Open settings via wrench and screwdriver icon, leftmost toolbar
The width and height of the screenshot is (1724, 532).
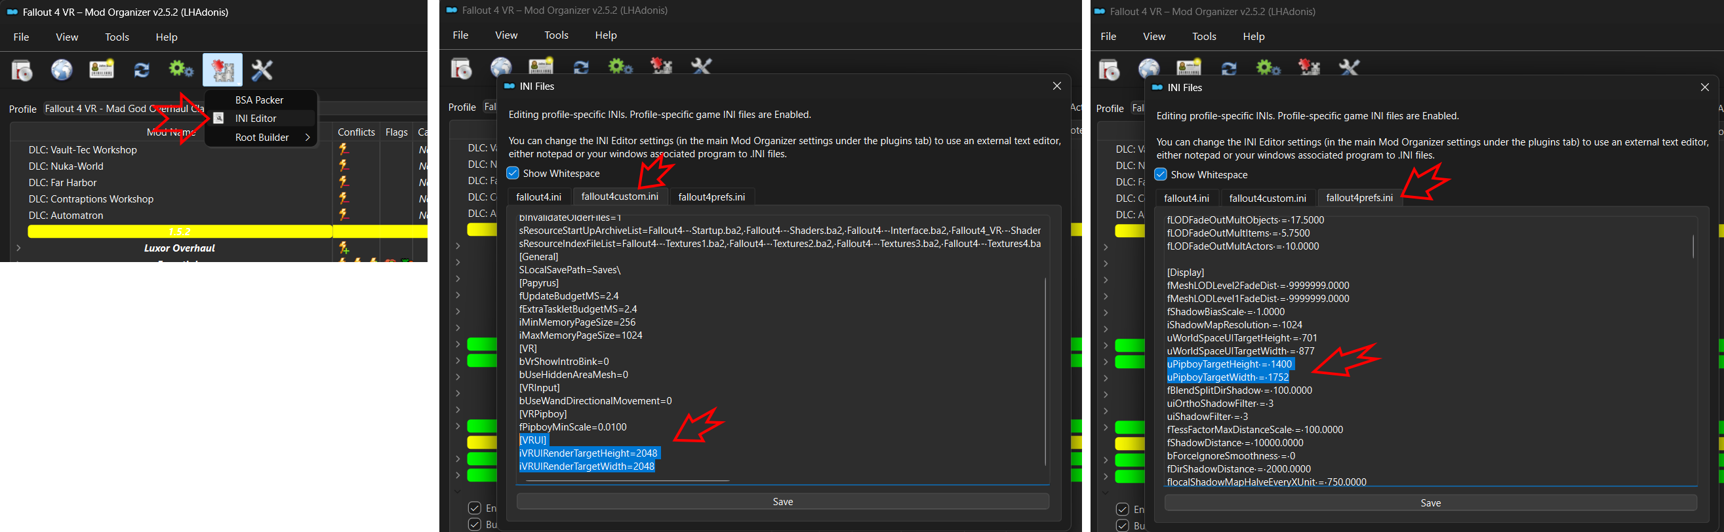[x=262, y=70]
